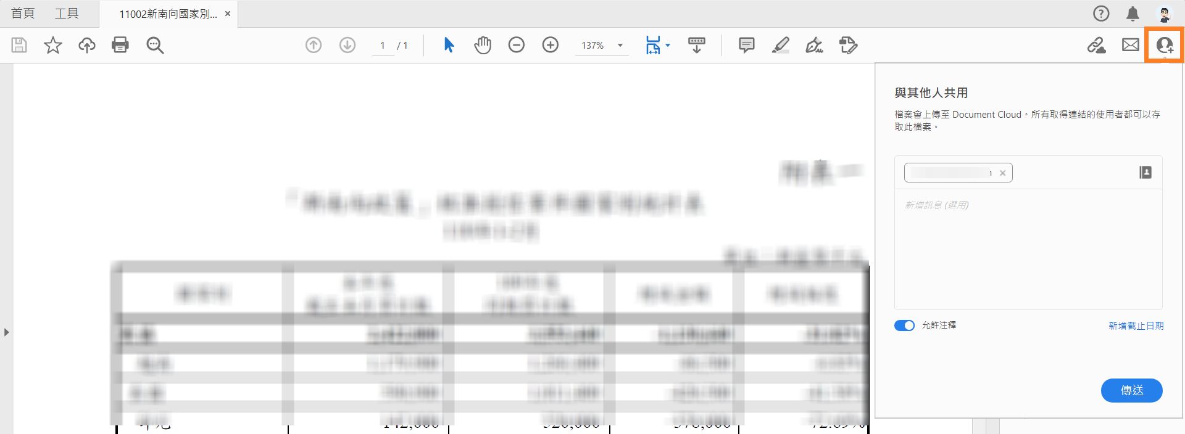The height and width of the screenshot is (434, 1185).
Task: Switch to the 工具 tab
Action: (x=67, y=14)
